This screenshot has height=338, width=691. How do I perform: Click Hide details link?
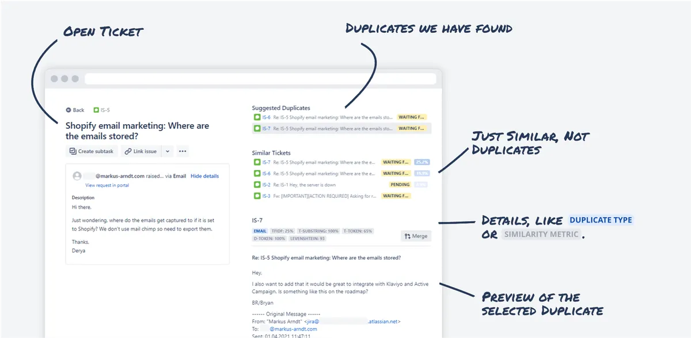click(x=204, y=176)
